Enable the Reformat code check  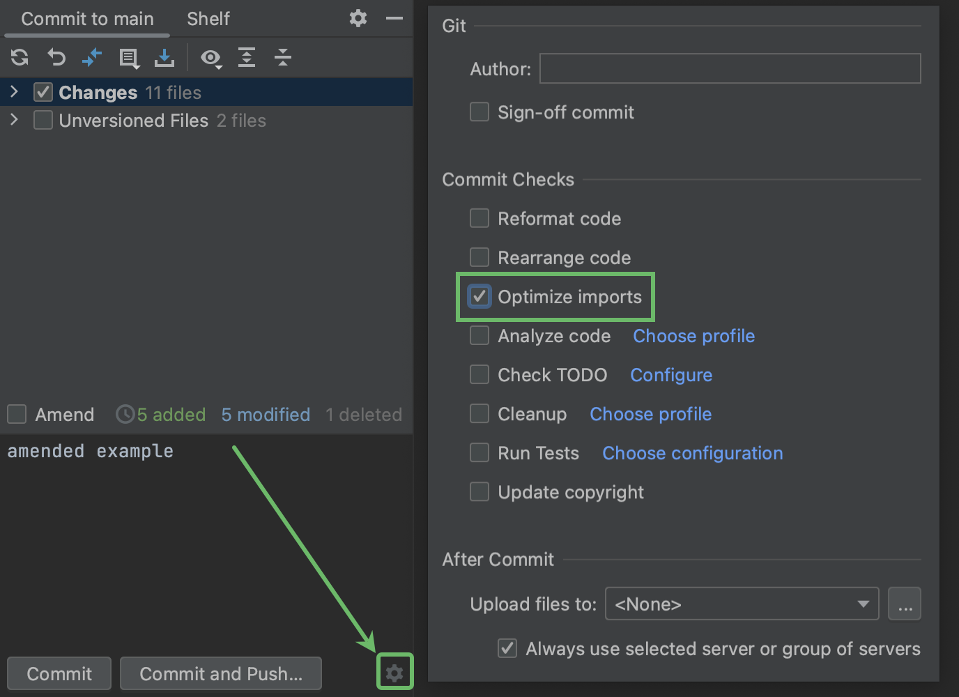[479, 217]
